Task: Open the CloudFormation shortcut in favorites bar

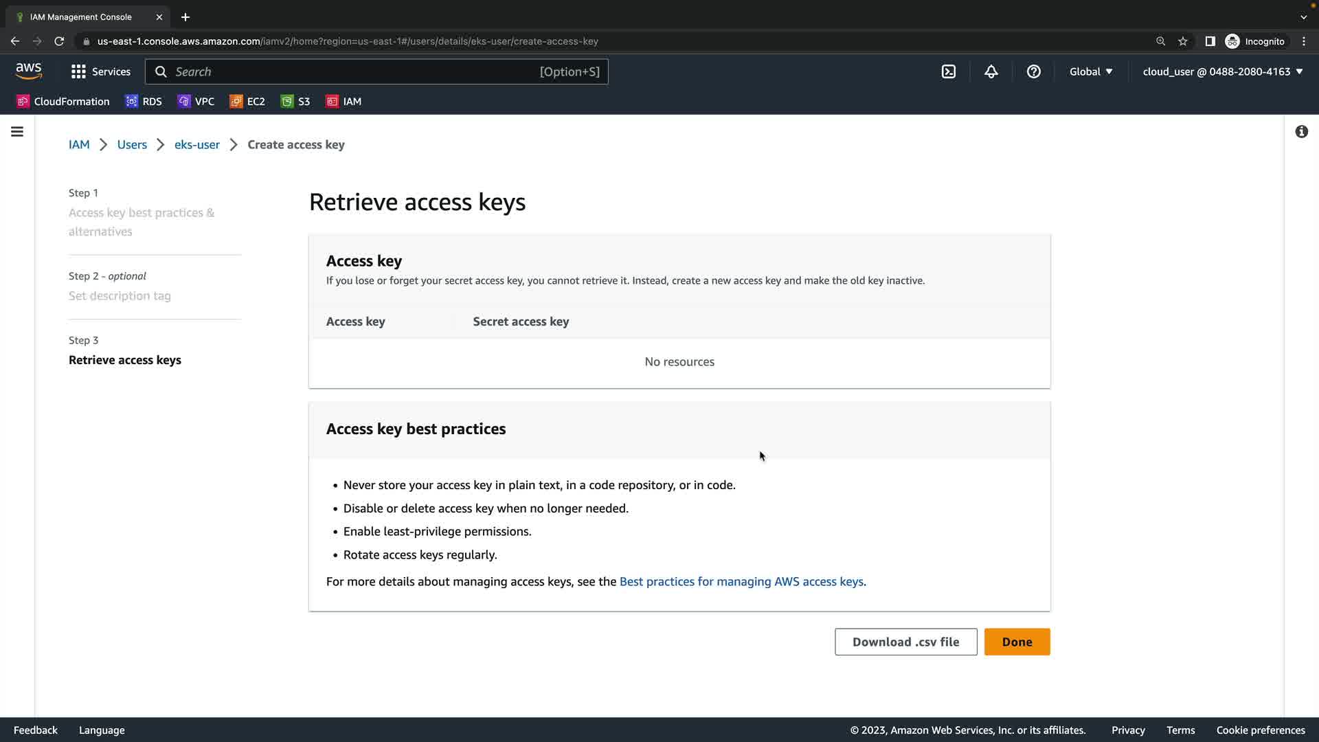Action: tap(63, 101)
